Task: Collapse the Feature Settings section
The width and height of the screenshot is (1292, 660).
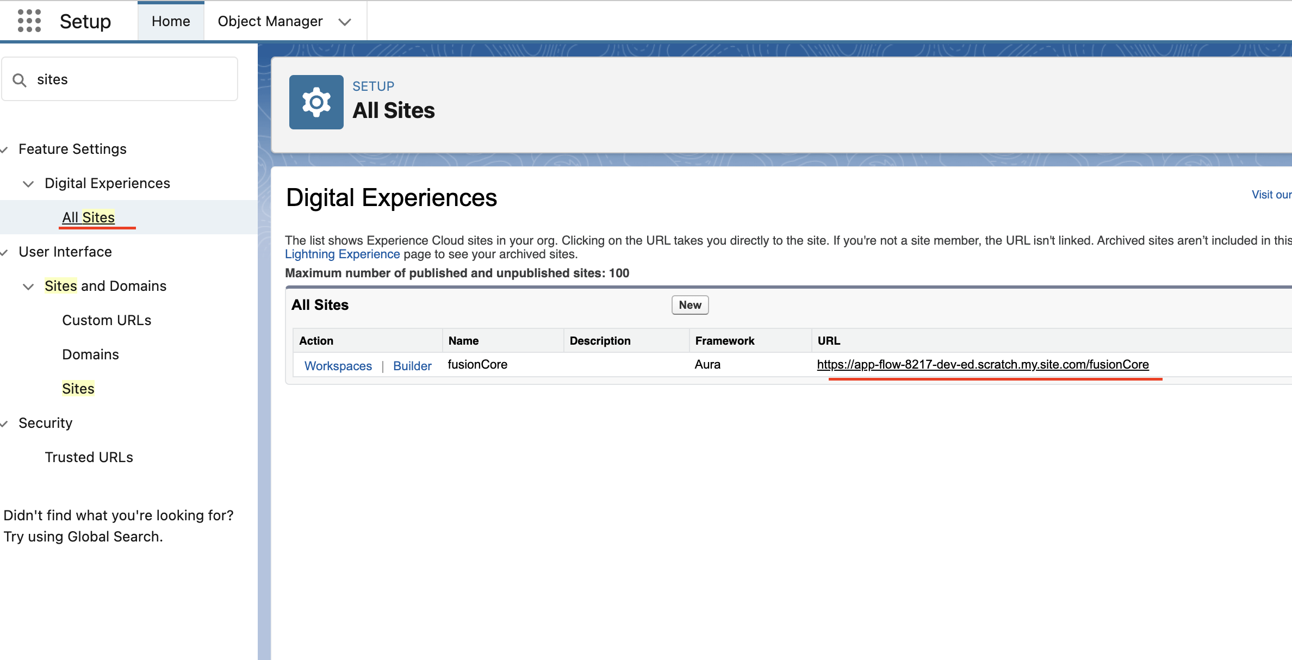Action: coord(4,150)
